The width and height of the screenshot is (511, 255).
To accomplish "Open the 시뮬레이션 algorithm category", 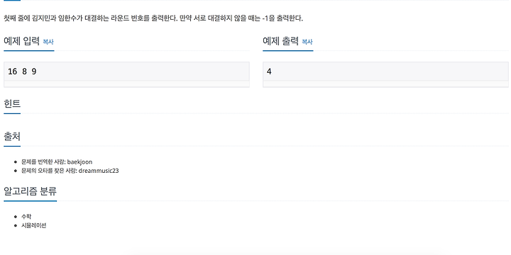I will click(34, 225).
